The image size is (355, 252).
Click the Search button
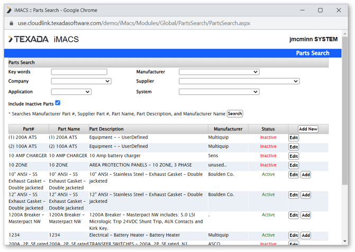tap(235, 113)
